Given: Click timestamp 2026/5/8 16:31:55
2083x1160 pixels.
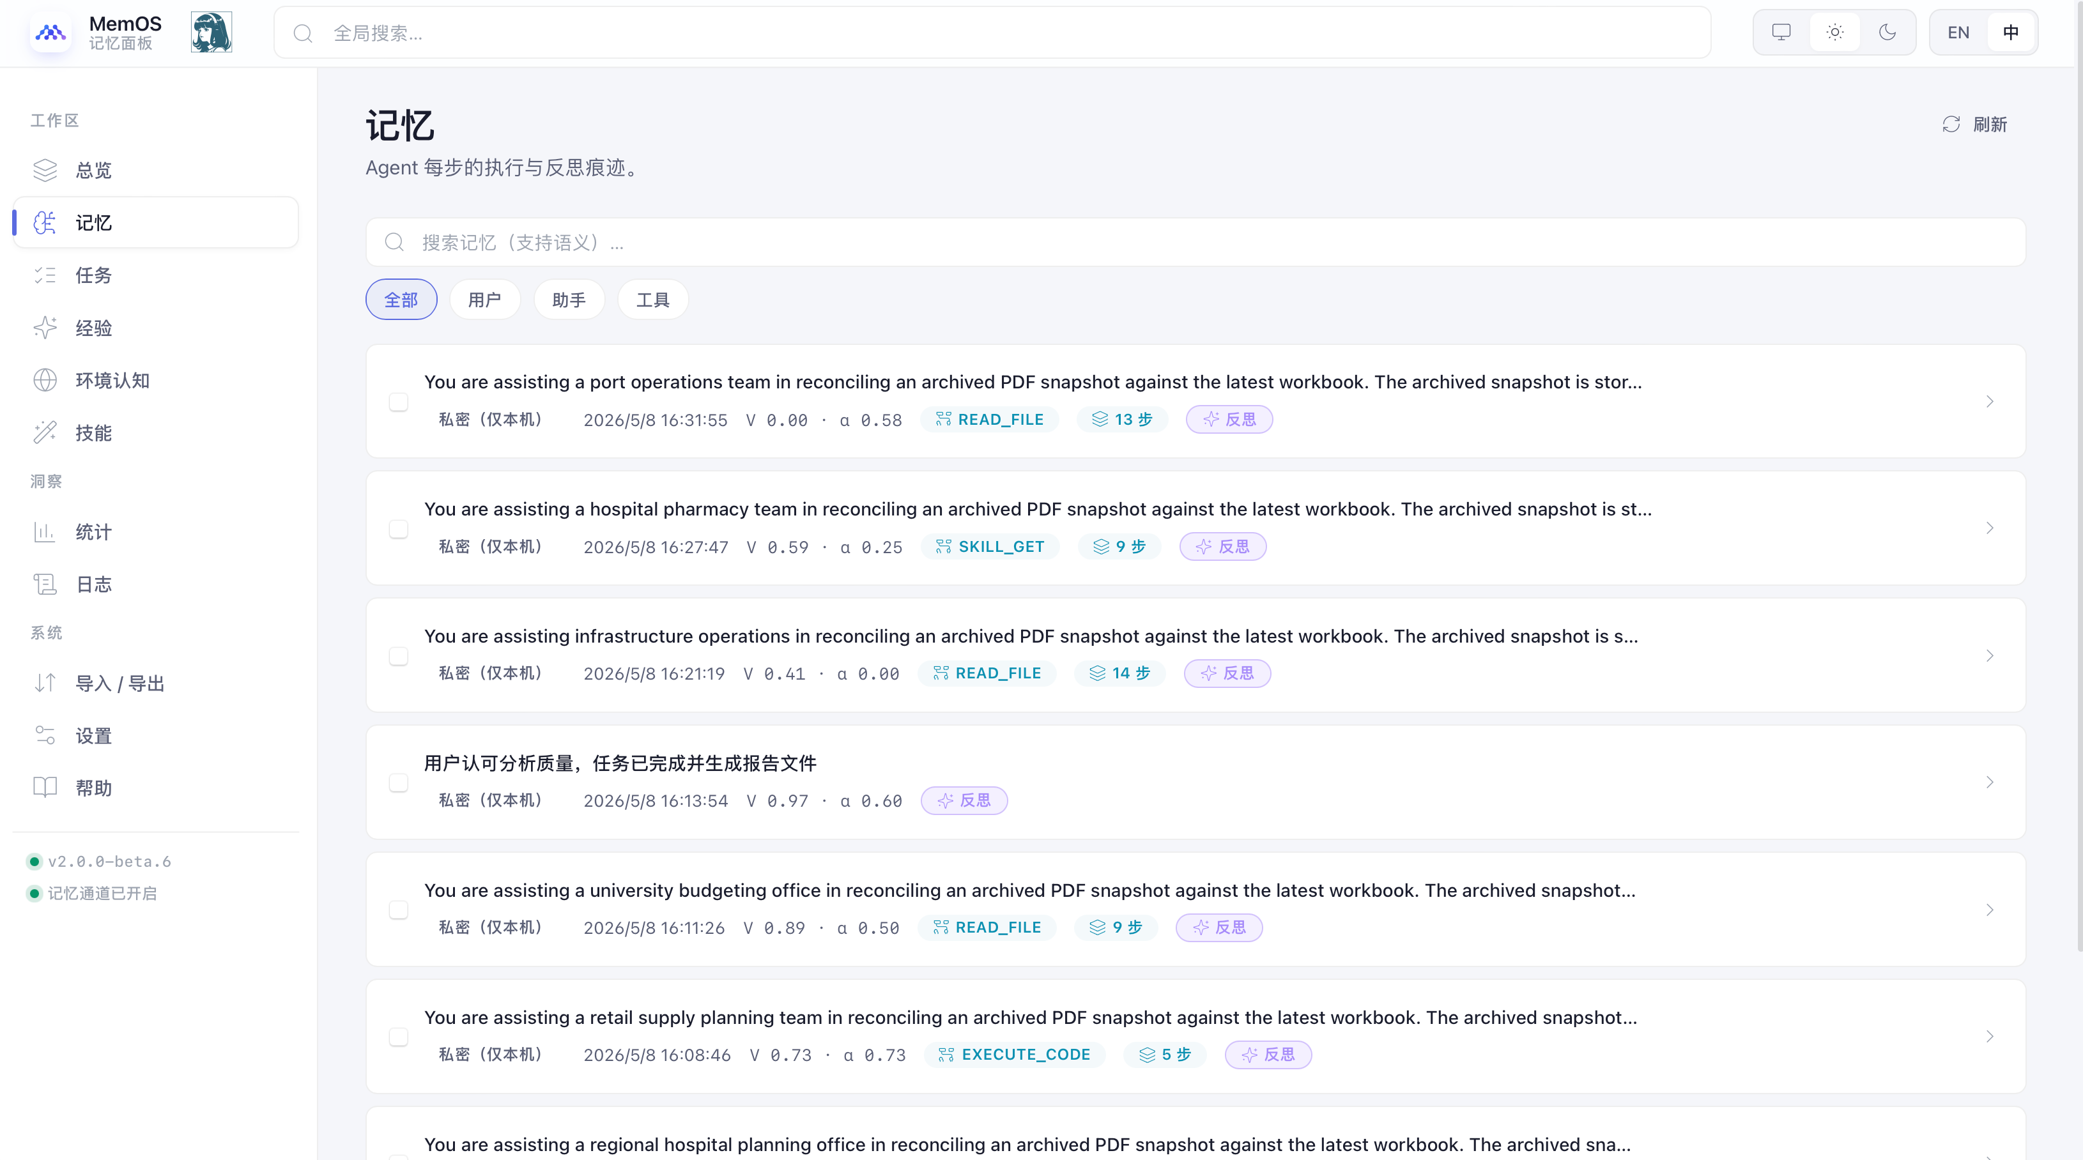Looking at the screenshot, I should (x=655, y=420).
